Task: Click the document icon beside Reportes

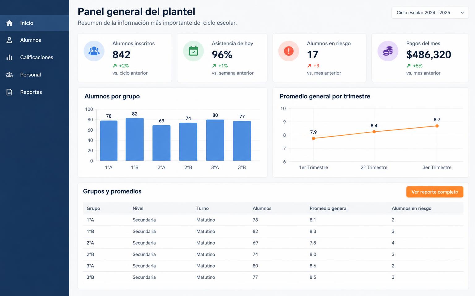Action: [9, 92]
